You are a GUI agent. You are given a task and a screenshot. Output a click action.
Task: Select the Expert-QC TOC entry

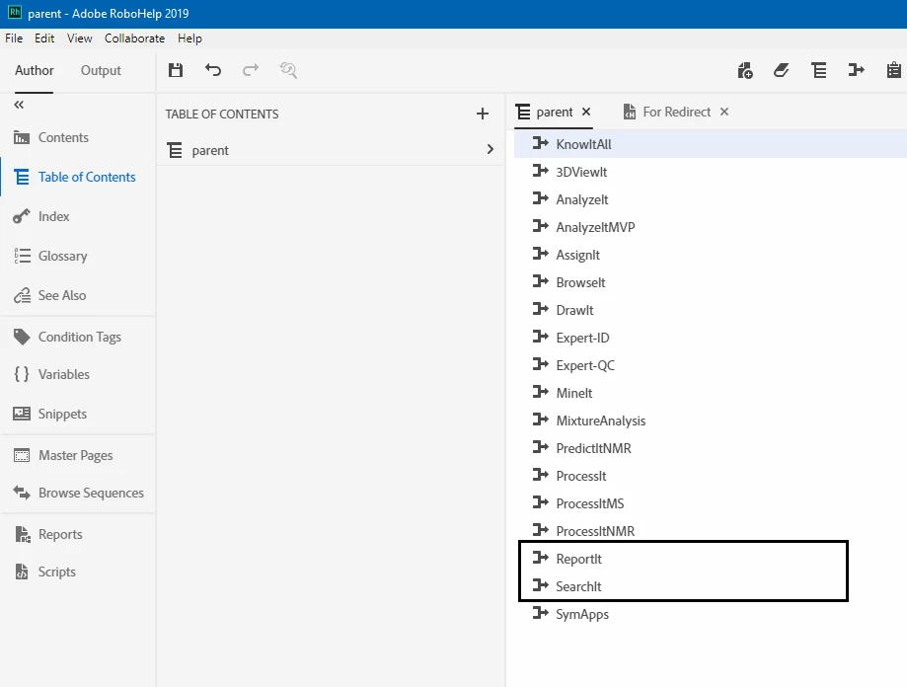(711, 365)
